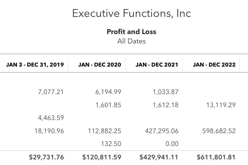The width and height of the screenshot is (248, 165).
Task: Select the Jan - Dec 2020 column header
Action: pos(100,65)
